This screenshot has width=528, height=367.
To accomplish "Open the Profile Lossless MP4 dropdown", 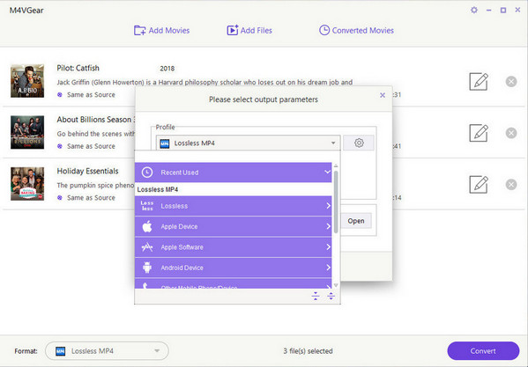I will coord(249,143).
